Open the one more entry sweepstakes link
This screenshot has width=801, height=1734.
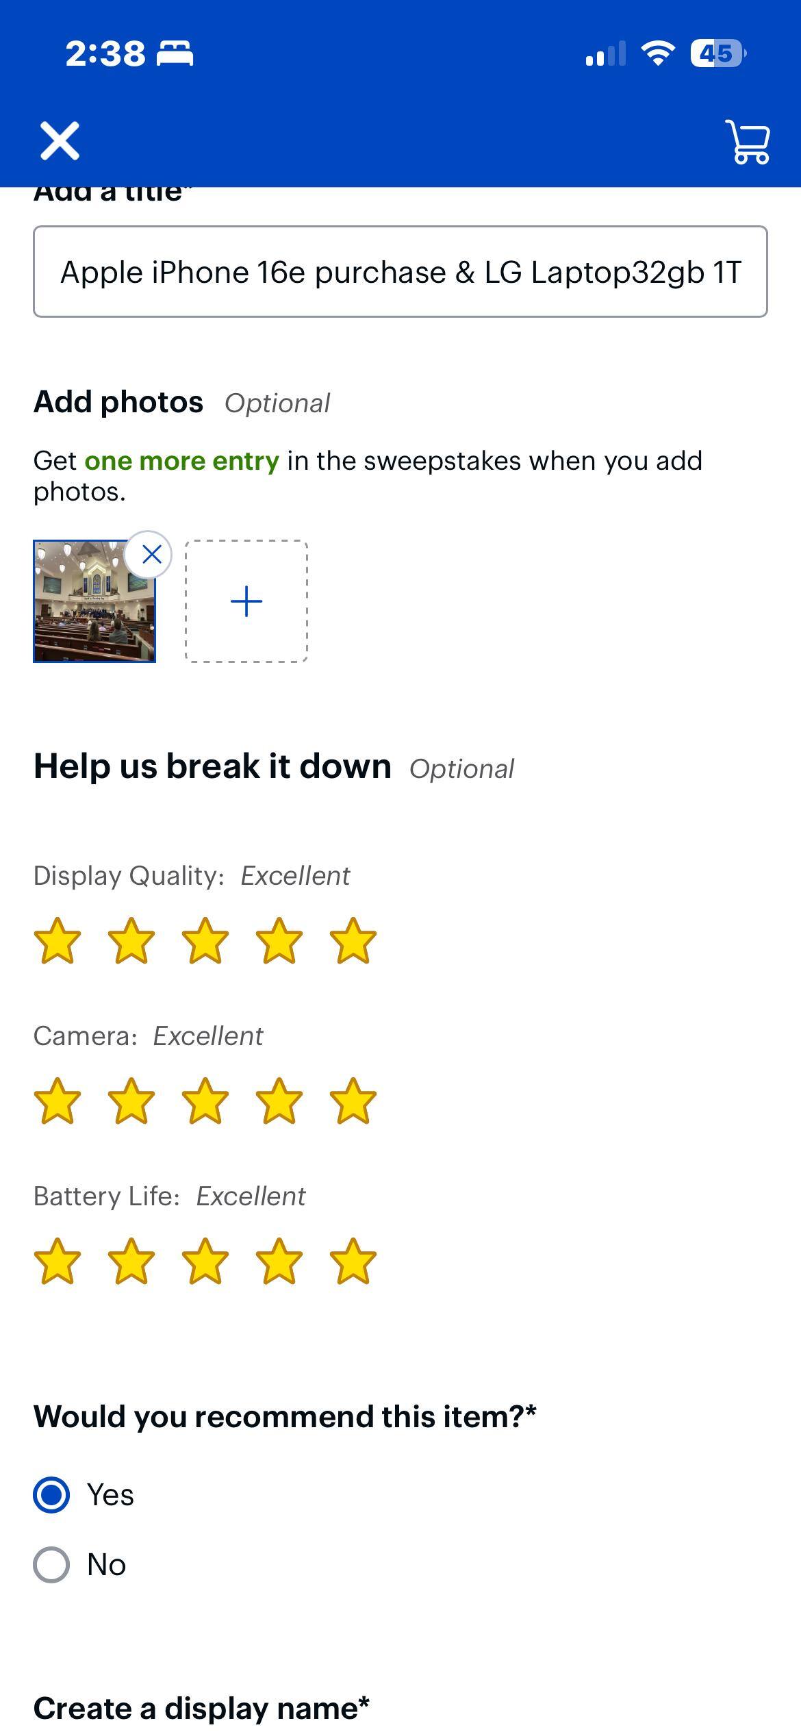(181, 460)
